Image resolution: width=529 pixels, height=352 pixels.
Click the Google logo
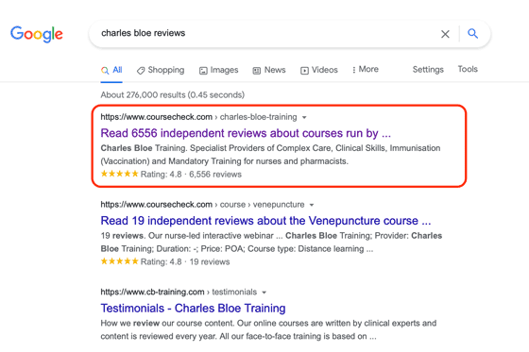point(37,34)
